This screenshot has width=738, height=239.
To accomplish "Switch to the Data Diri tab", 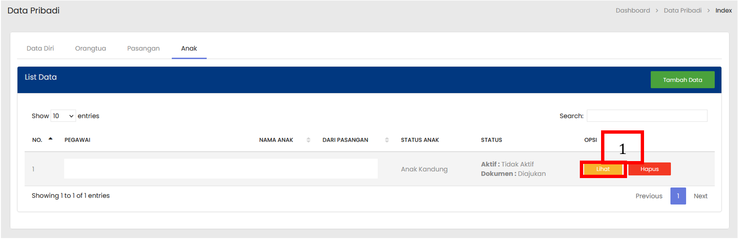I will point(40,48).
